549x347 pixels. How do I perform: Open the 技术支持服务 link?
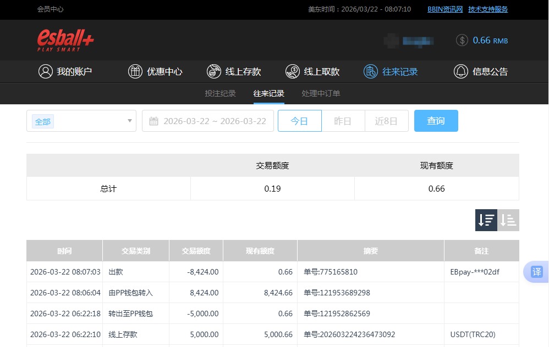click(487, 9)
